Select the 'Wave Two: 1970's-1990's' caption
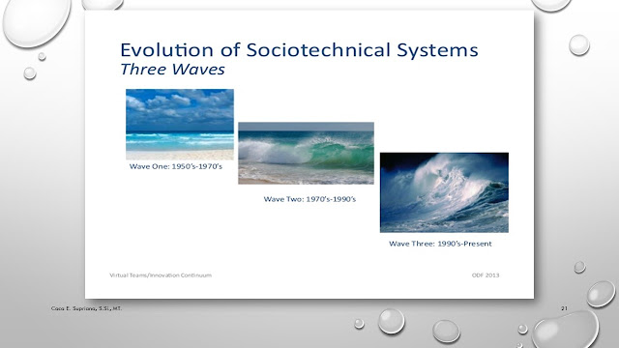This screenshot has height=348, width=619. click(x=309, y=199)
